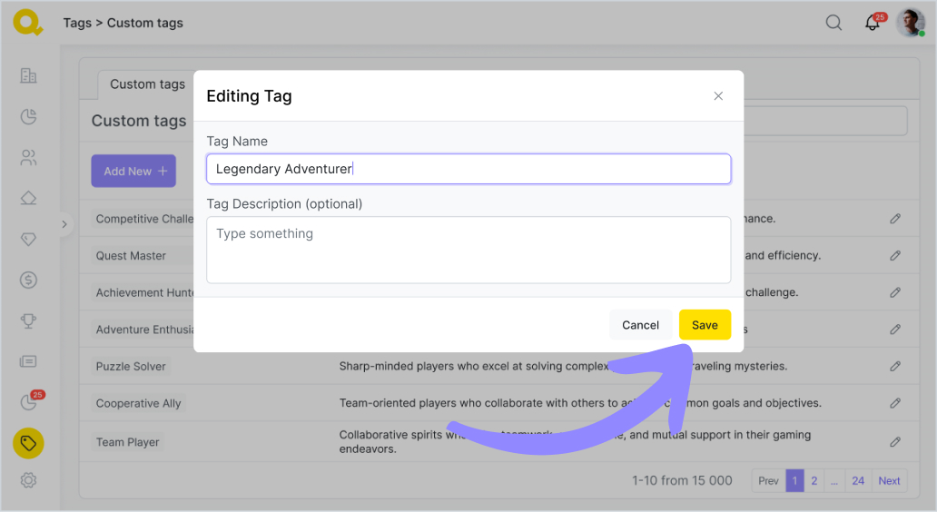This screenshot has width=937, height=512.
Task: Expand the sidebar with the chevron arrow
Action: (64, 223)
